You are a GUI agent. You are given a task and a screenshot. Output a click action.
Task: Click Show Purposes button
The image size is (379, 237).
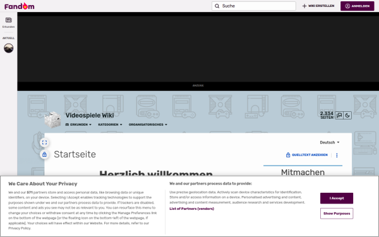[x=337, y=214]
